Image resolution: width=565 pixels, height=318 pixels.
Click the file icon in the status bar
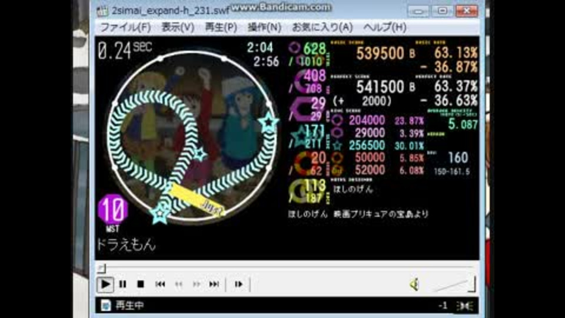pyautogui.click(x=105, y=306)
